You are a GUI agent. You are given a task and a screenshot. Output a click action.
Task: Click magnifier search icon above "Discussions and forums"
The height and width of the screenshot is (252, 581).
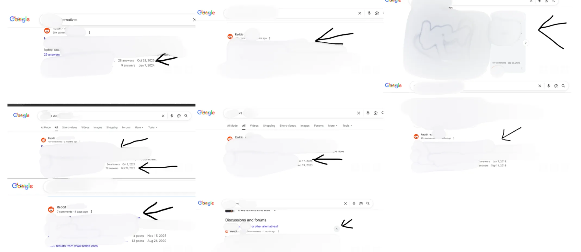[368, 203]
